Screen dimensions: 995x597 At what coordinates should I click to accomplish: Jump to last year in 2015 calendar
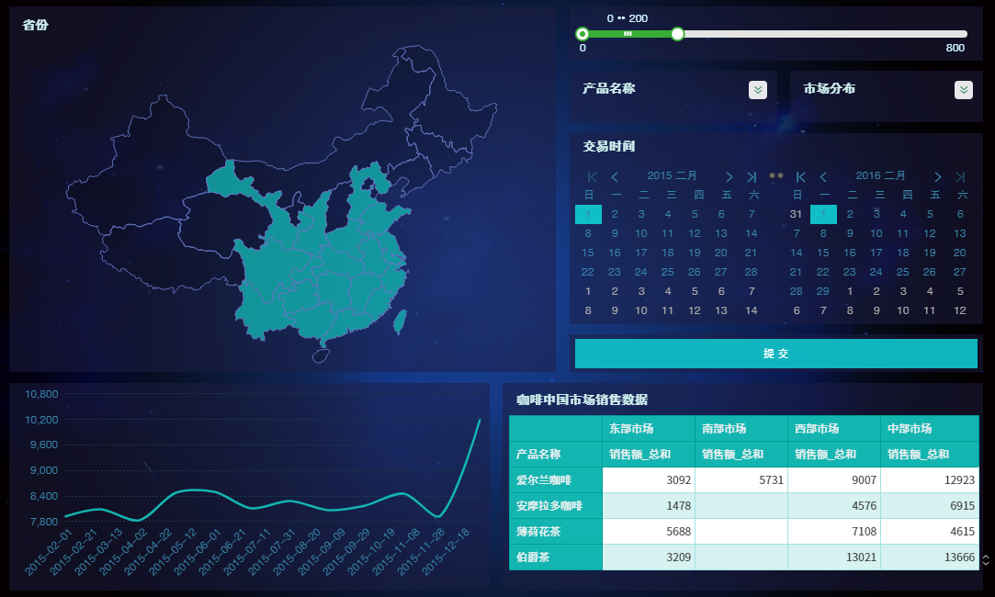[x=752, y=176]
